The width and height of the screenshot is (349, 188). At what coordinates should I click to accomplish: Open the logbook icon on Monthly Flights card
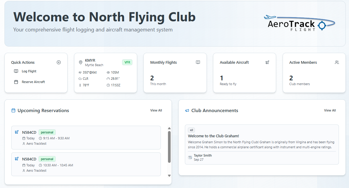pyautogui.click(x=198, y=62)
